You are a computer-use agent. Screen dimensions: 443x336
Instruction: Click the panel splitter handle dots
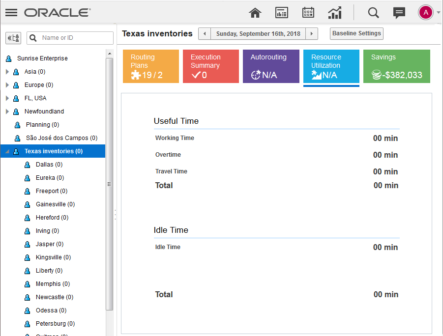[x=115, y=215]
